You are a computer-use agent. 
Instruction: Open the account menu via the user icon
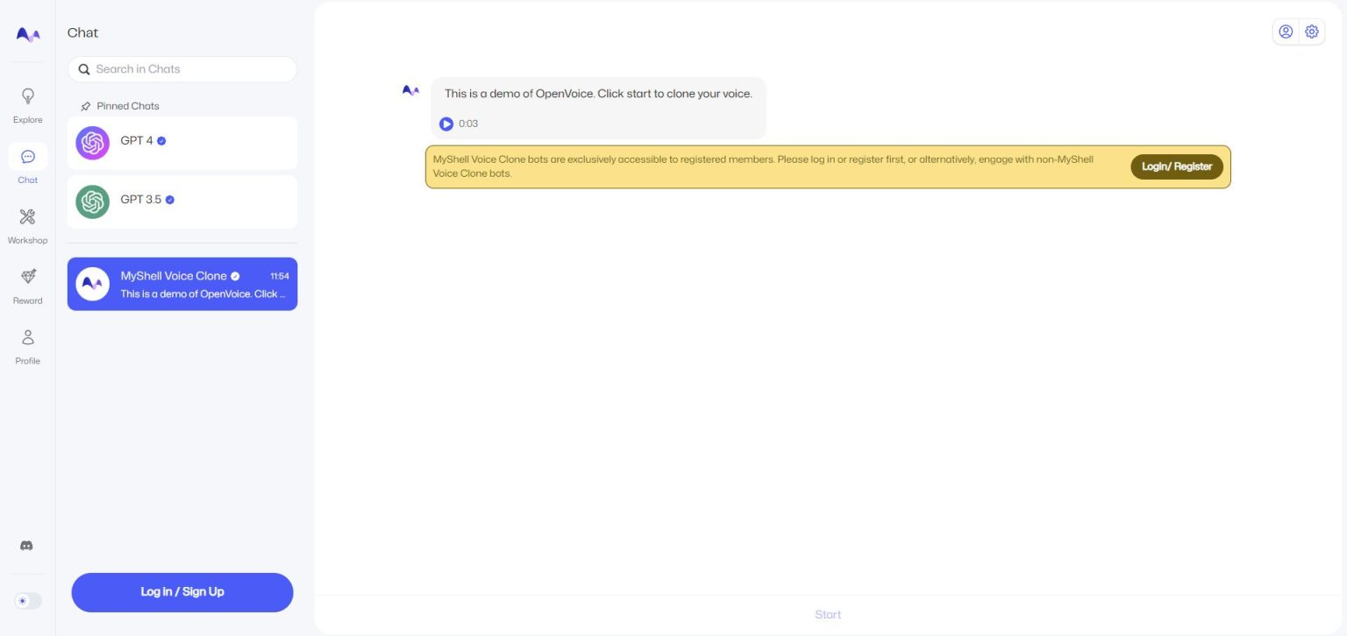tap(1286, 31)
